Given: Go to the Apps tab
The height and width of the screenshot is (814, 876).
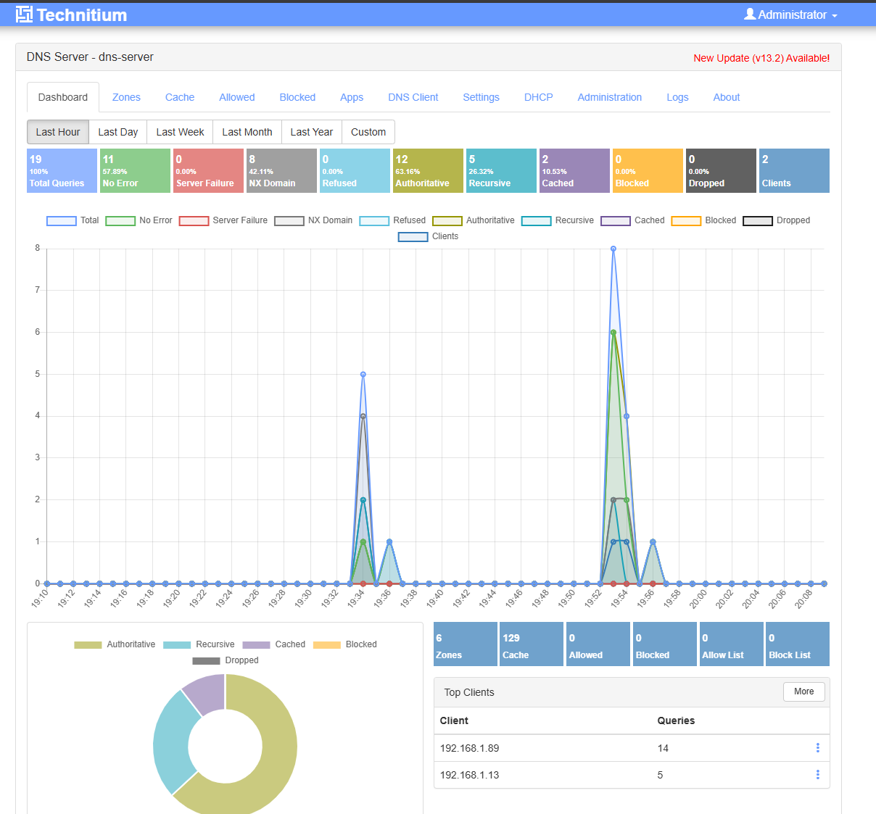Looking at the screenshot, I should [352, 97].
